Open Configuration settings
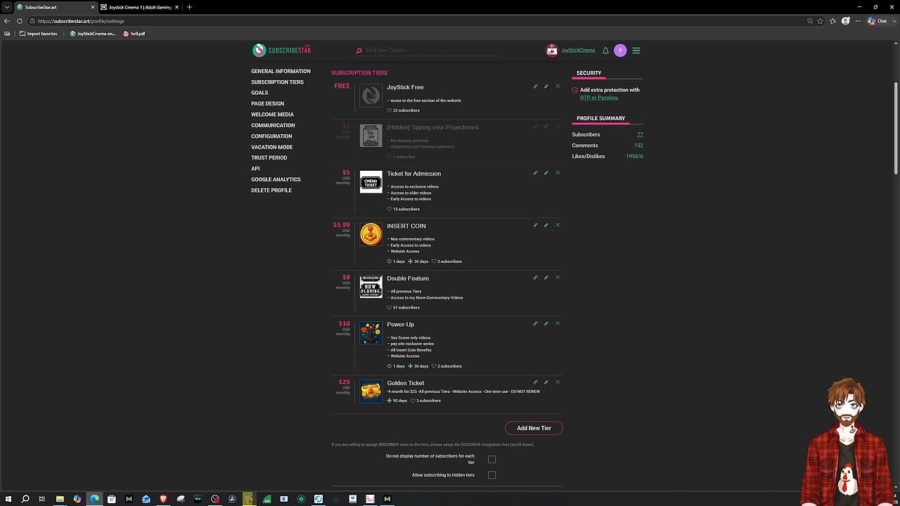This screenshot has height=506, width=900. click(x=271, y=136)
